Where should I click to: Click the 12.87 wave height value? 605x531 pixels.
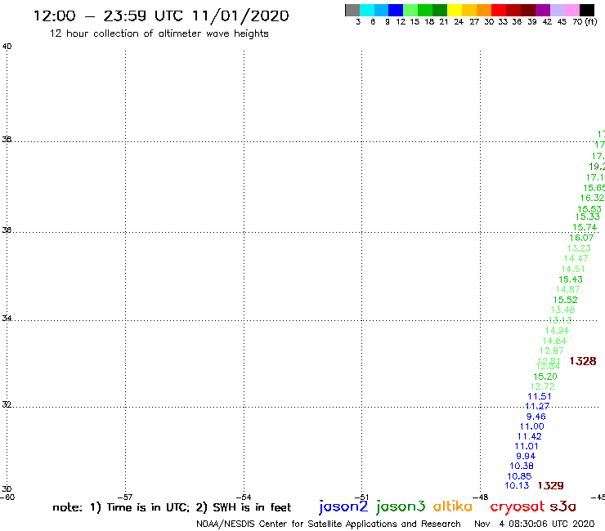coord(551,350)
